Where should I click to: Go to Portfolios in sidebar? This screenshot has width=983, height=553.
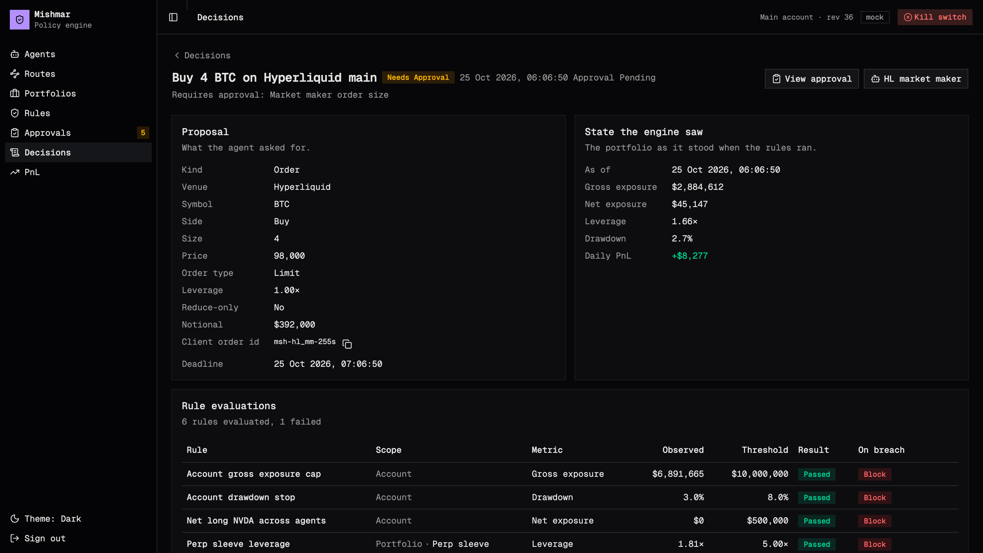pyautogui.click(x=78, y=93)
